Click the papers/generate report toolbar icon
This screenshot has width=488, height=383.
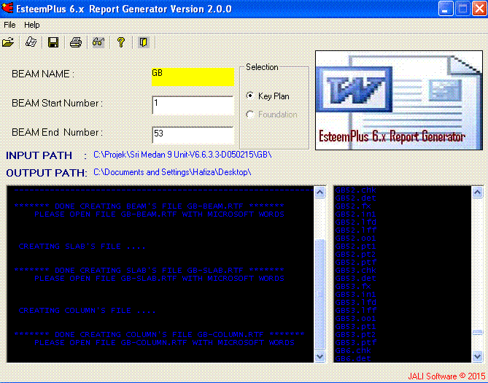pos(31,42)
